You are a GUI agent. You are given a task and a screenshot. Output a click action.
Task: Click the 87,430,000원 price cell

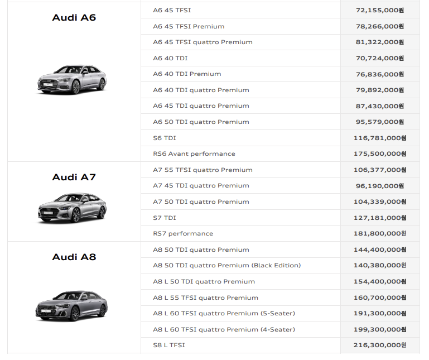[380, 106]
